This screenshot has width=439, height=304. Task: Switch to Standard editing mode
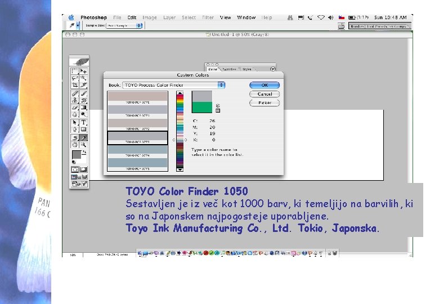(x=75, y=169)
